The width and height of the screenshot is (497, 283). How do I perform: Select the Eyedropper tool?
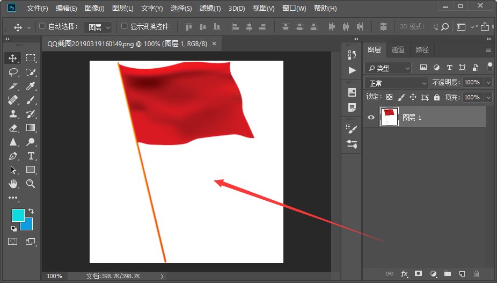point(31,86)
